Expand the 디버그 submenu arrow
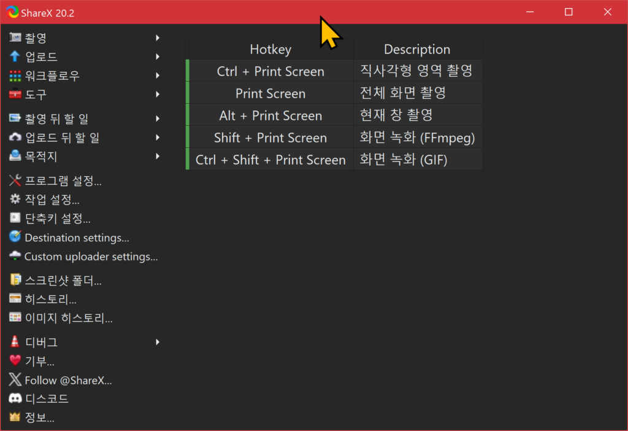Screen dimensions: 628x431 158,341
